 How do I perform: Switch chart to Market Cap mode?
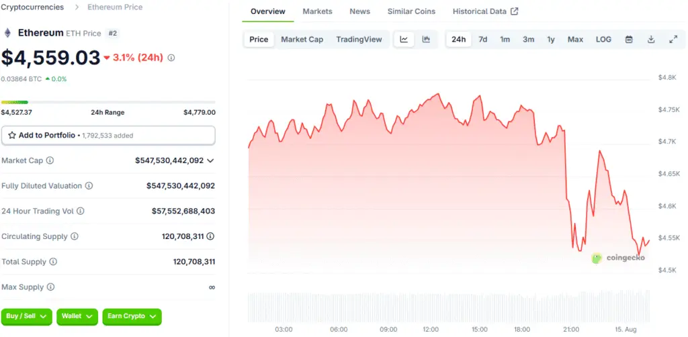pyautogui.click(x=302, y=40)
